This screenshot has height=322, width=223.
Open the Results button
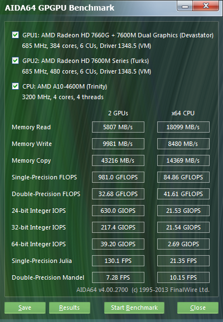[70, 308]
